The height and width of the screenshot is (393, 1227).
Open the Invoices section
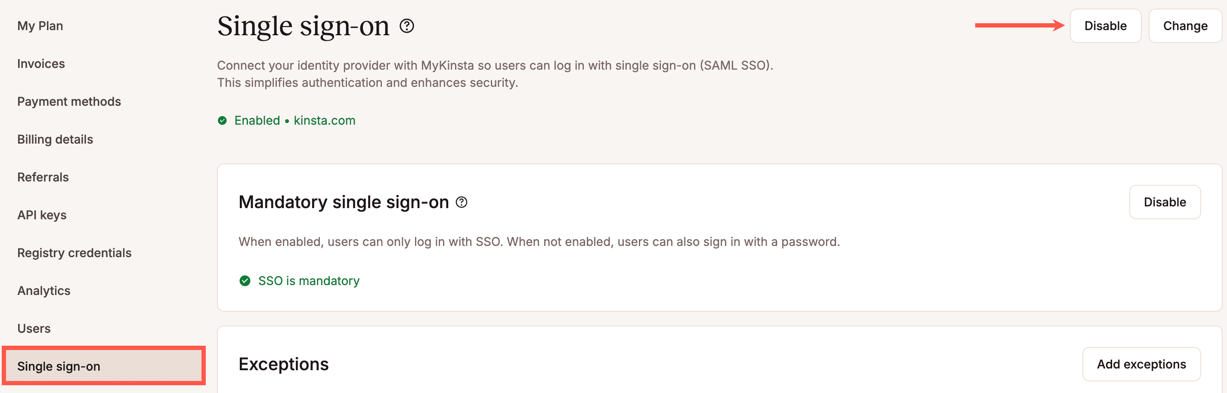[41, 63]
